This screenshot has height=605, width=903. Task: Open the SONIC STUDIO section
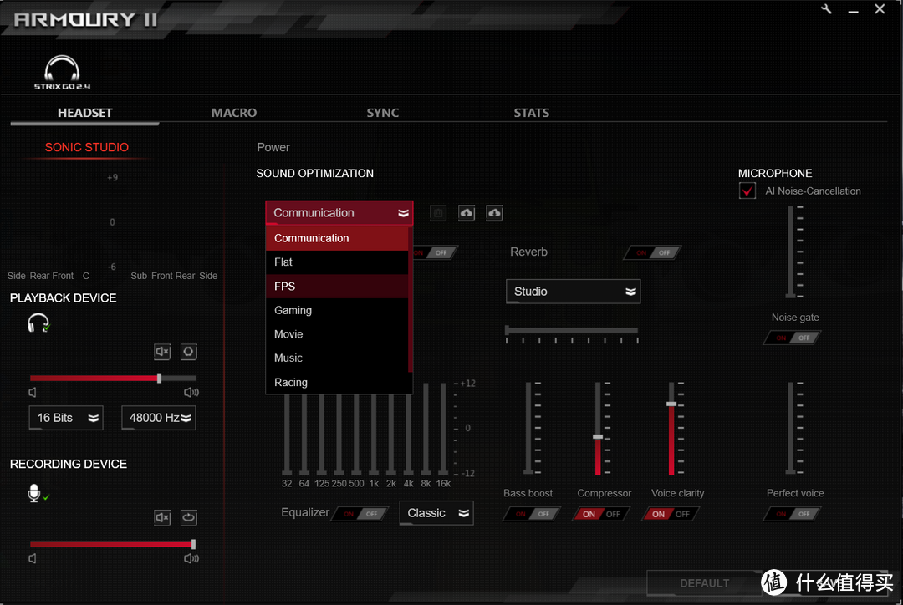coord(86,147)
